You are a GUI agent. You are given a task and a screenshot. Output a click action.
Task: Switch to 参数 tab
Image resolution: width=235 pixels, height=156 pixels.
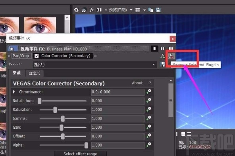(x=17, y=73)
